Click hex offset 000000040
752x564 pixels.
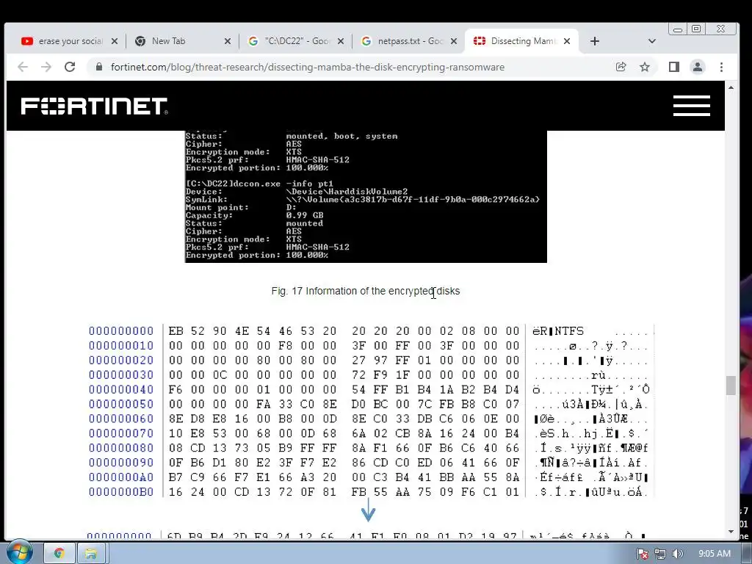(121, 389)
